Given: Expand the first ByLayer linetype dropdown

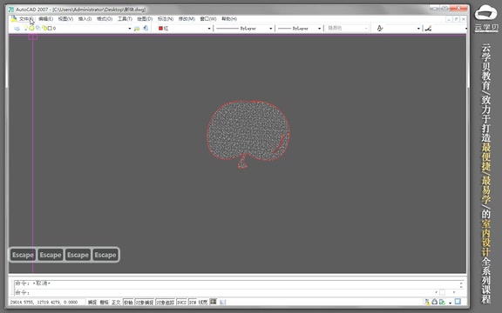Looking at the screenshot, I should tap(270, 29).
